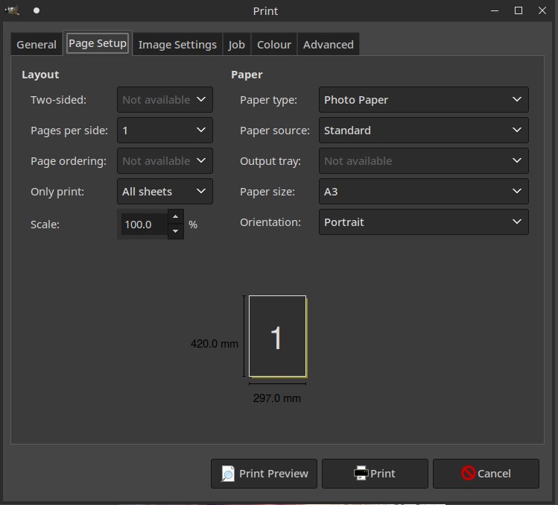The height and width of the screenshot is (505, 558).
Task: Expand the Paper size A3 dropdown
Action: click(x=423, y=192)
